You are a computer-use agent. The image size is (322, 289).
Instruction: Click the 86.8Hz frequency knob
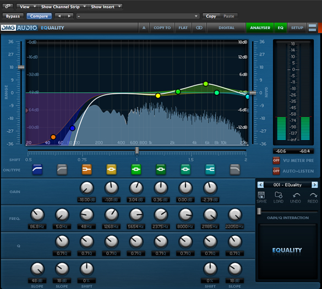click(x=37, y=215)
